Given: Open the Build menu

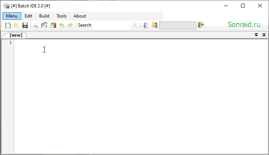Looking at the screenshot, I should point(44,16).
